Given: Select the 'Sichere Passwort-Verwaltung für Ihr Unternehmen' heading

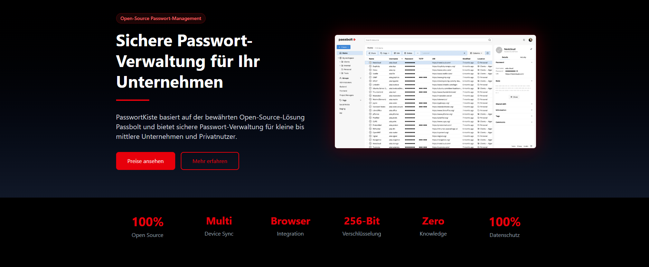Looking at the screenshot, I should [188, 61].
